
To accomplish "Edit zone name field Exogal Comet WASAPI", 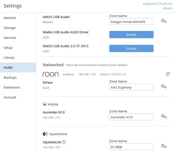I will click(x=131, y=22).
